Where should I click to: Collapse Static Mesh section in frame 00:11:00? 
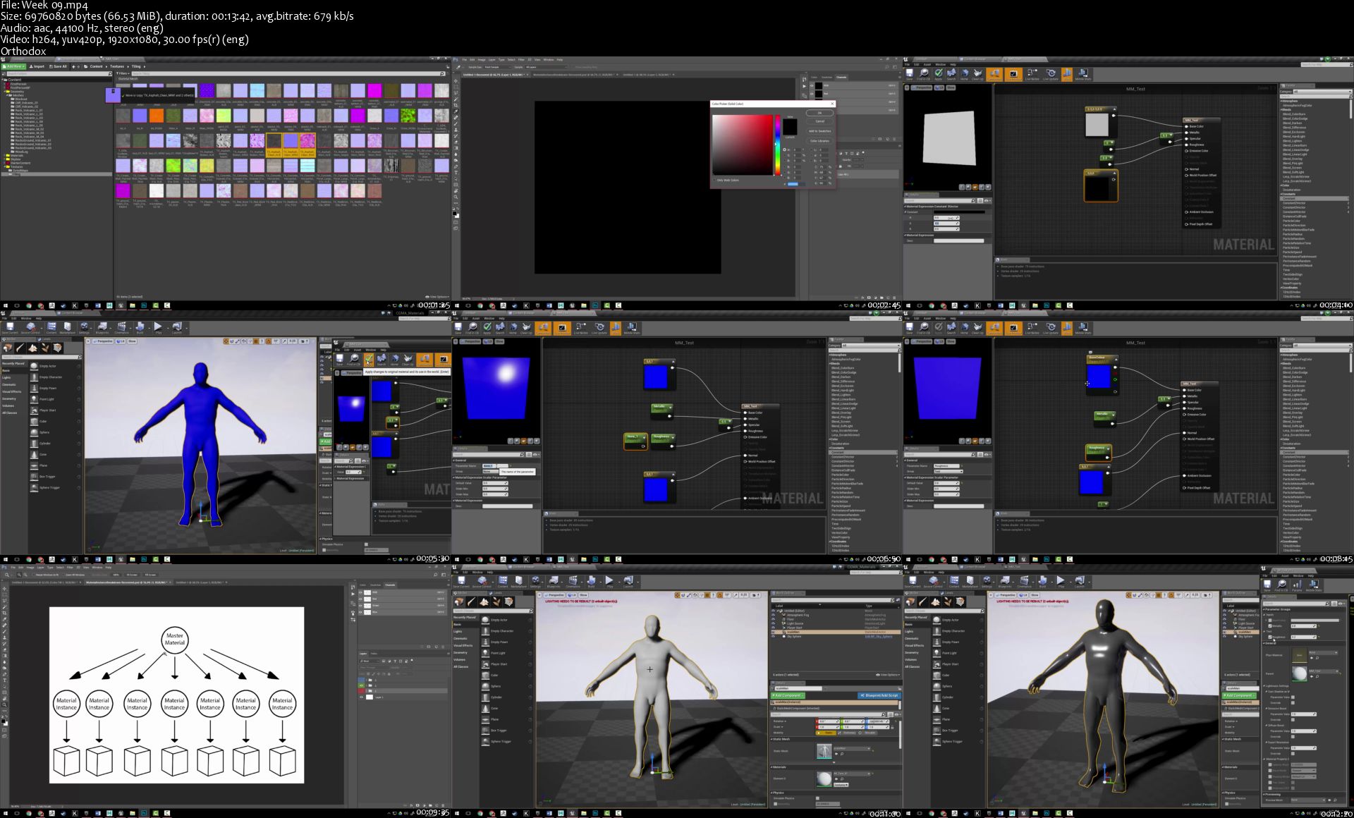point(771,739)
